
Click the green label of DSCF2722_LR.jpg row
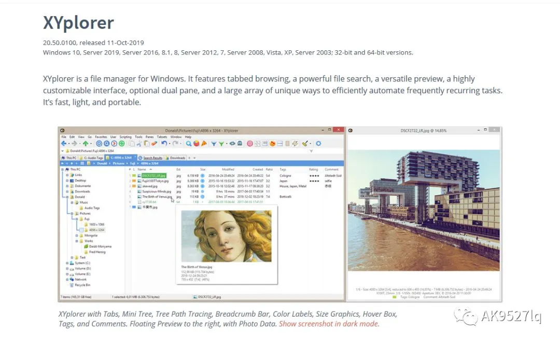coord(134,176)
